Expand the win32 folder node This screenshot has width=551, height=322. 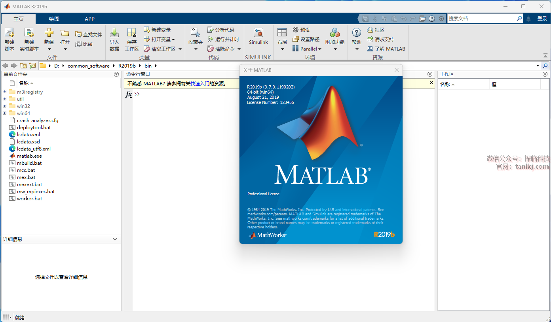point(4,106)
